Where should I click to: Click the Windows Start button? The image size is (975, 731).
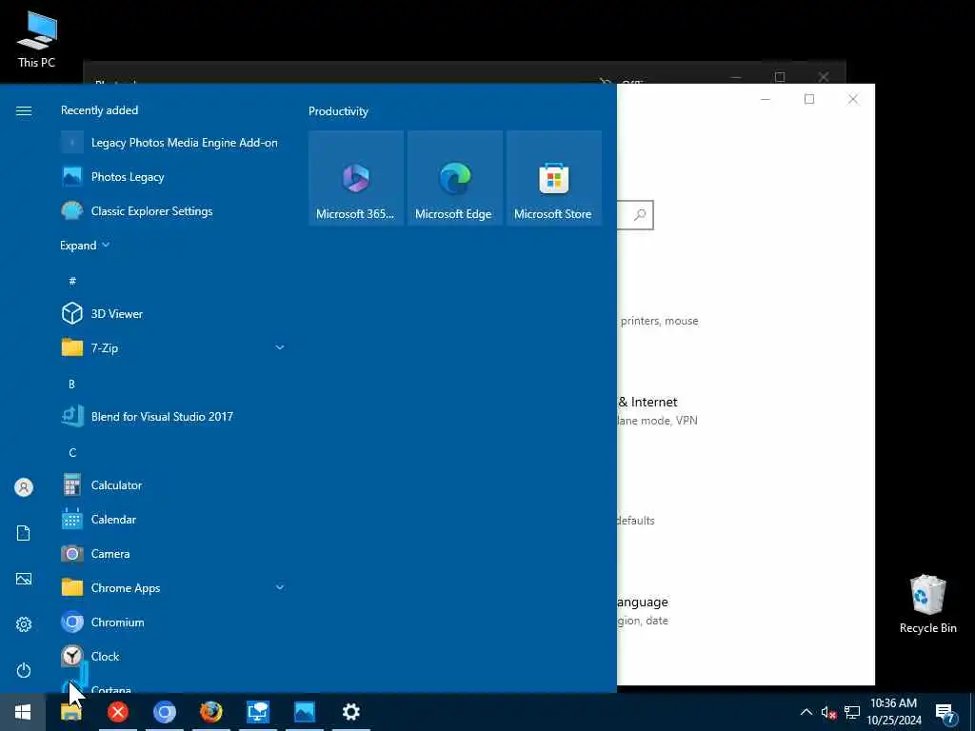click(23, 712)
